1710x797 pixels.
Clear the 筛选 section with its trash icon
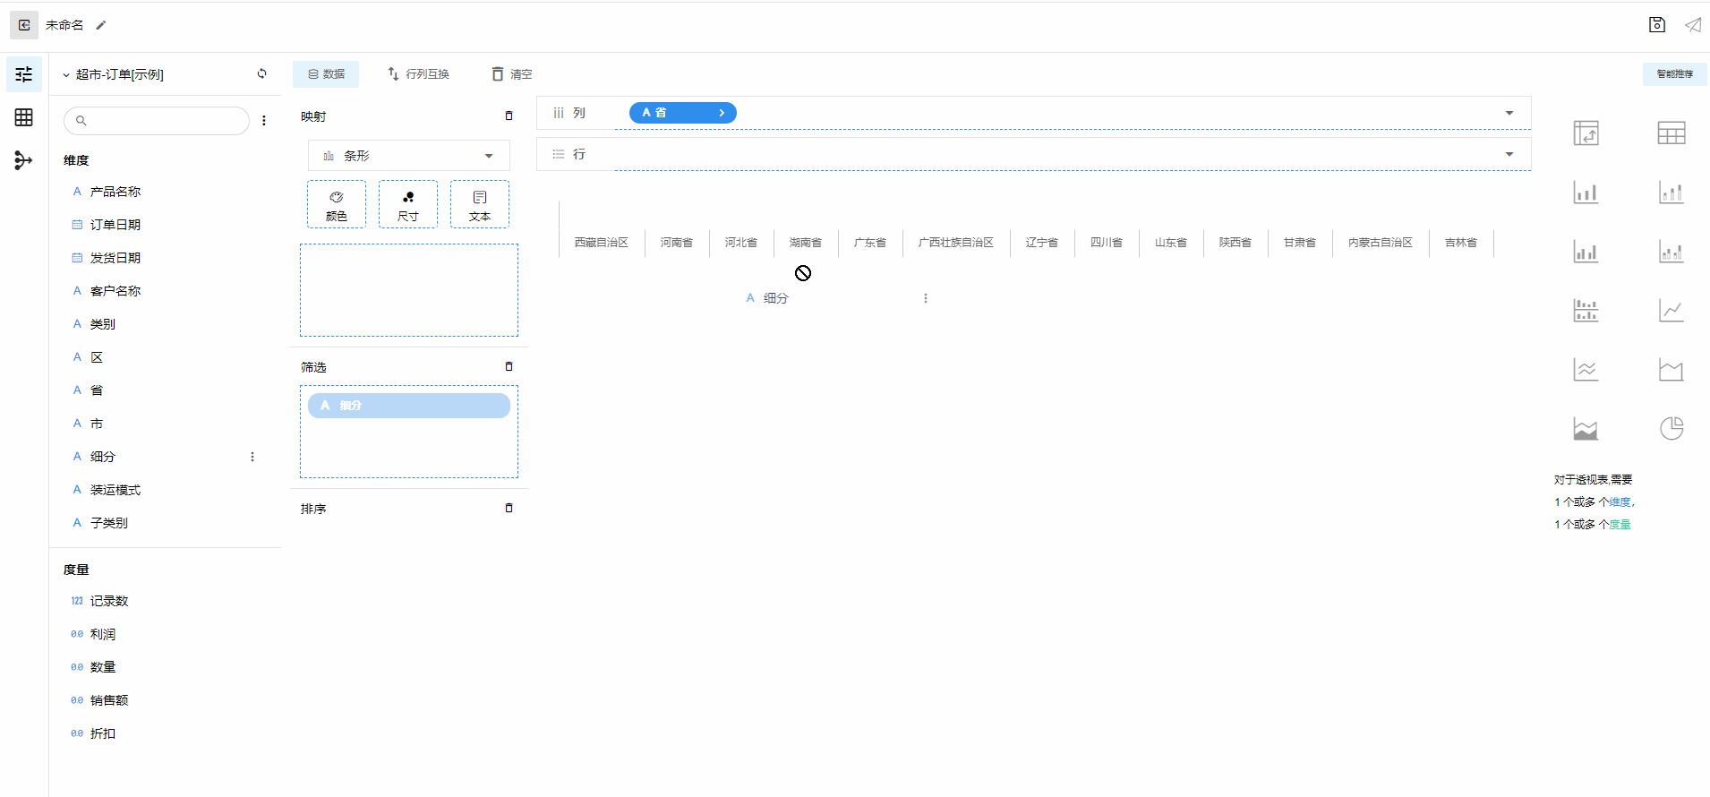click(x=509, y=366)
